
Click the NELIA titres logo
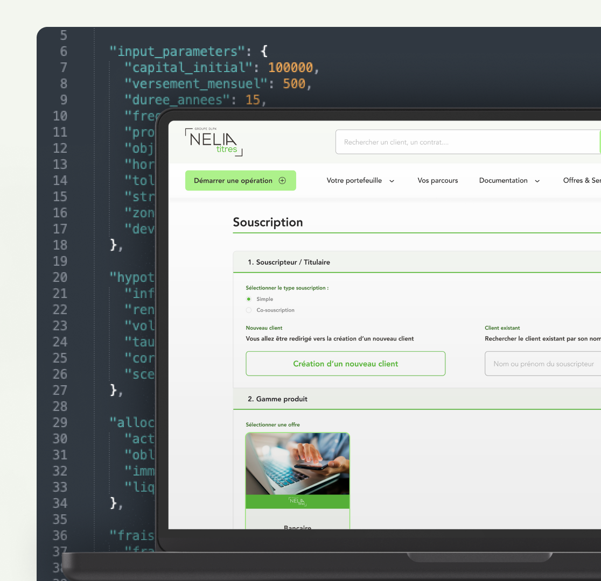(213, 142)
